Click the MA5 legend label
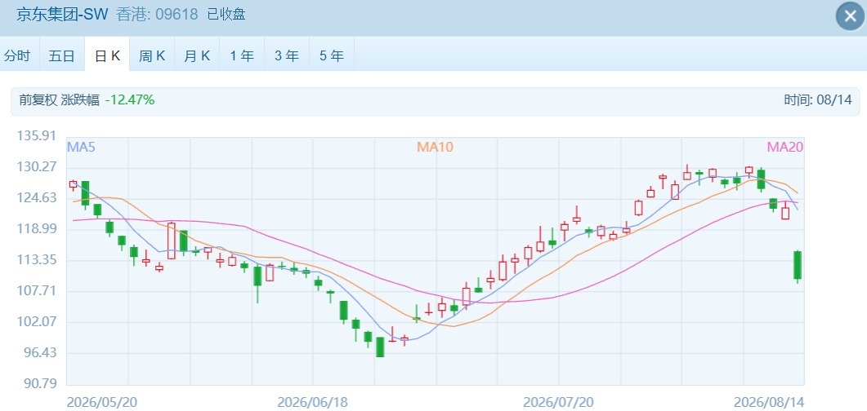Viewport: 867px width, 411px height. (x=81, y=147)
